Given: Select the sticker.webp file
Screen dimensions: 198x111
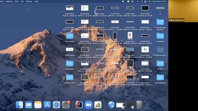Looking at the screenshot, I should (x=70, y=49).
